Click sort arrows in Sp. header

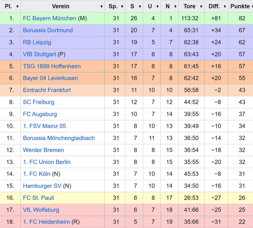[x=122, y=6]
